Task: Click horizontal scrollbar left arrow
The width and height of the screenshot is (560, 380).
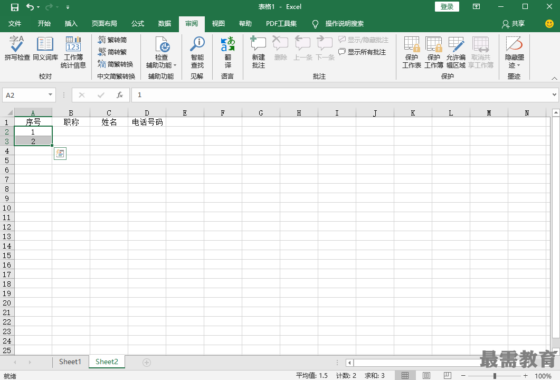Action: pyautogui.click(x=349, y=363)
